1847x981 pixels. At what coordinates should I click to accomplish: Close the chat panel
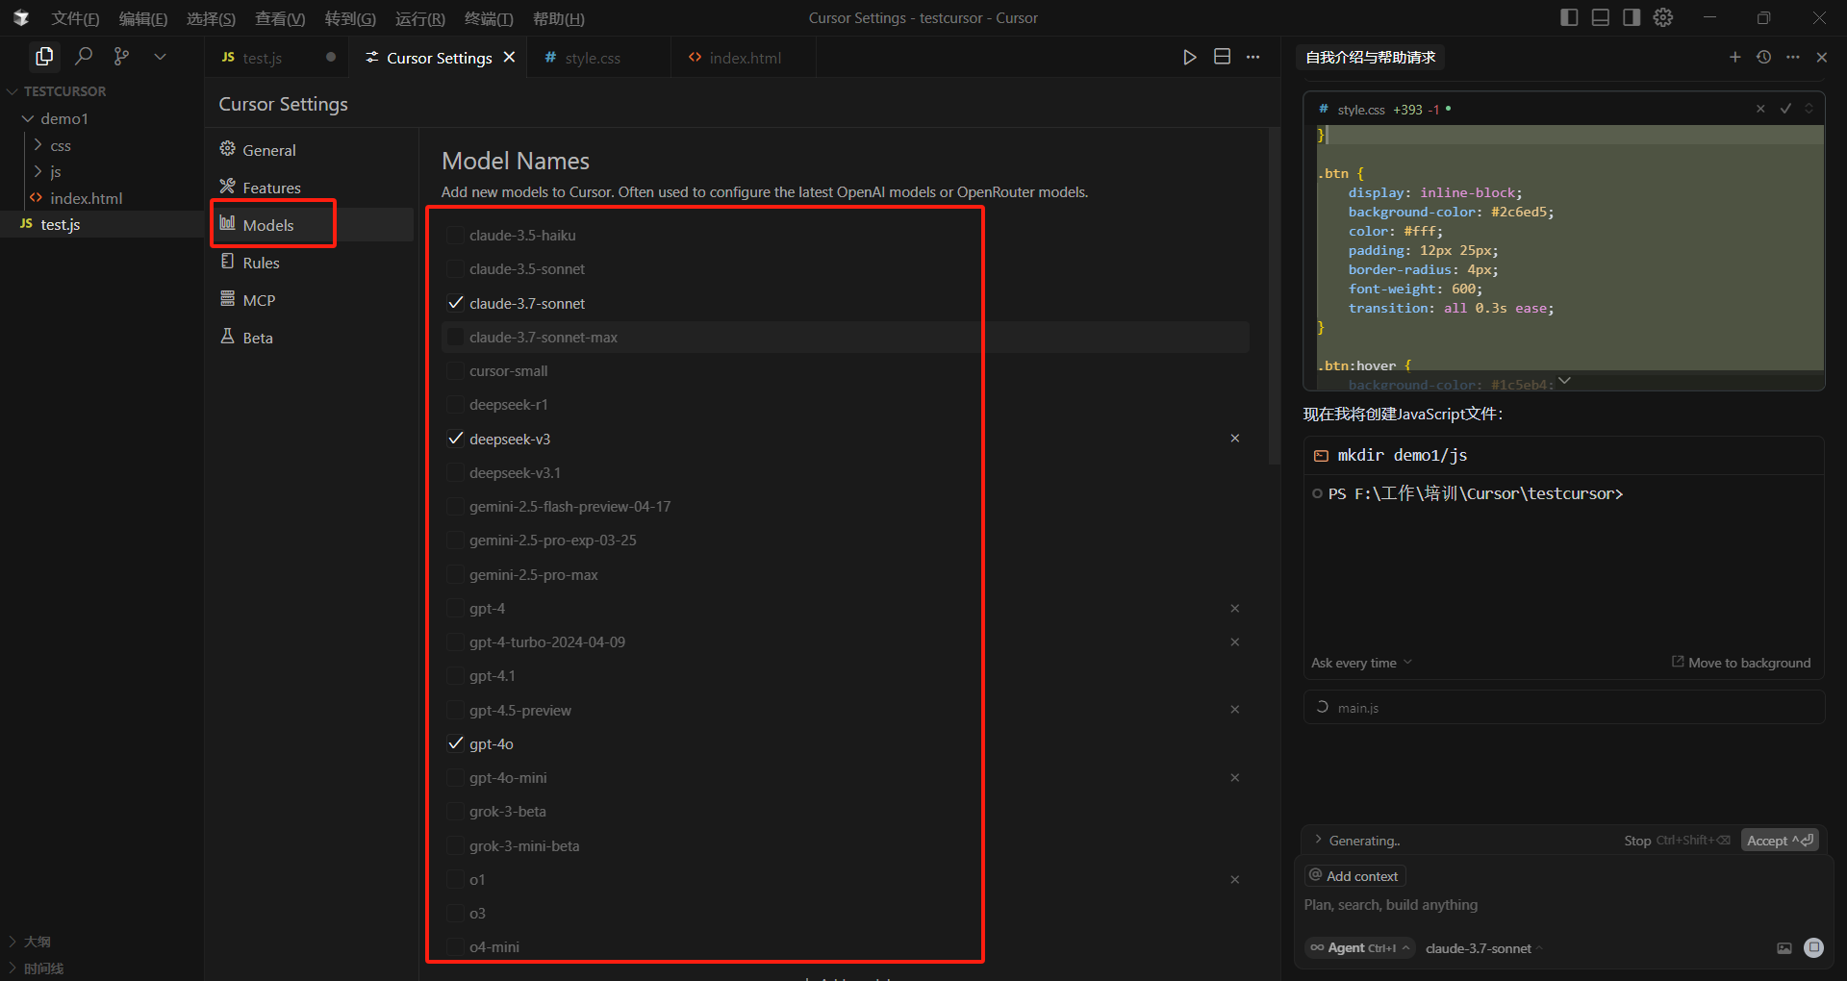point(1821,58)
